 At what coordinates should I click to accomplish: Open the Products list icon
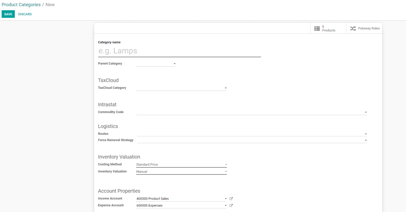(317, 29)
